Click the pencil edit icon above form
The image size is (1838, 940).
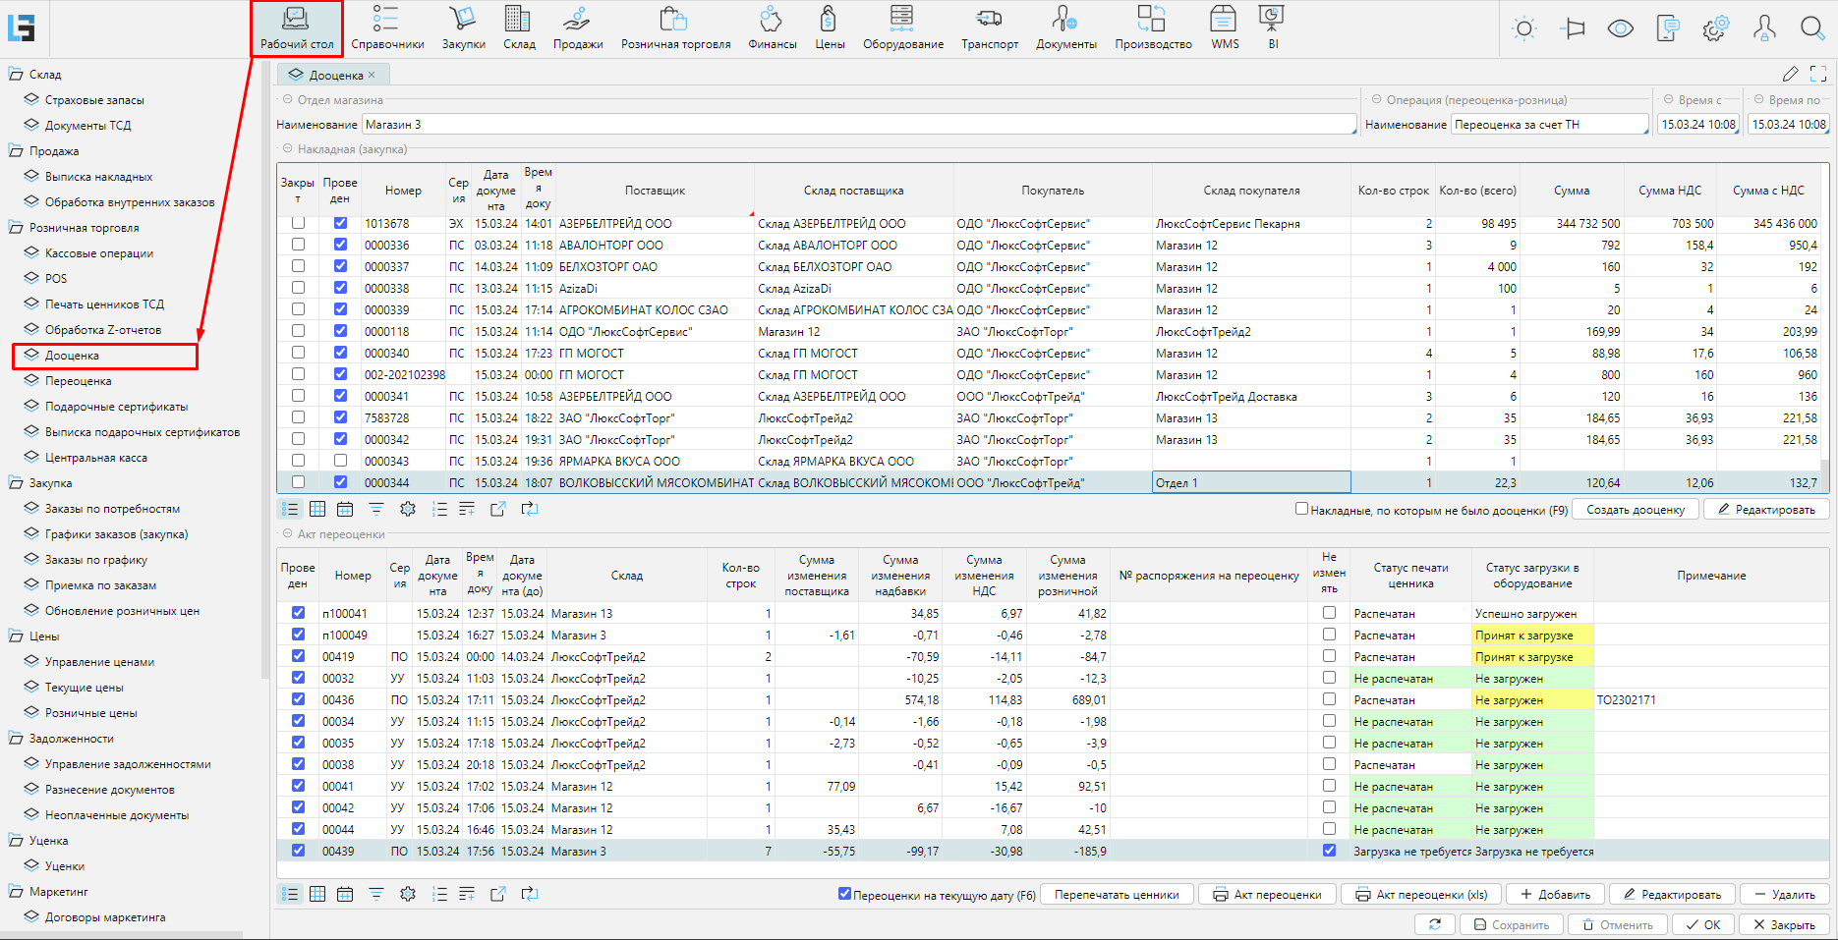coord(1790,75)
